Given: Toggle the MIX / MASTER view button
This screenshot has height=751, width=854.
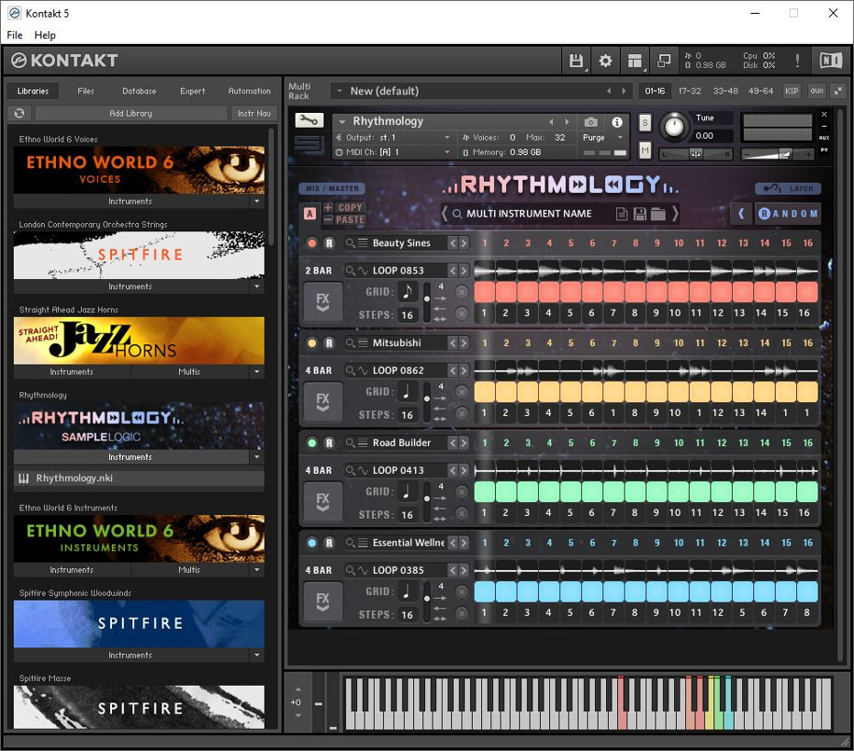Looking at the screenshot, I should [x=331, y=188].
